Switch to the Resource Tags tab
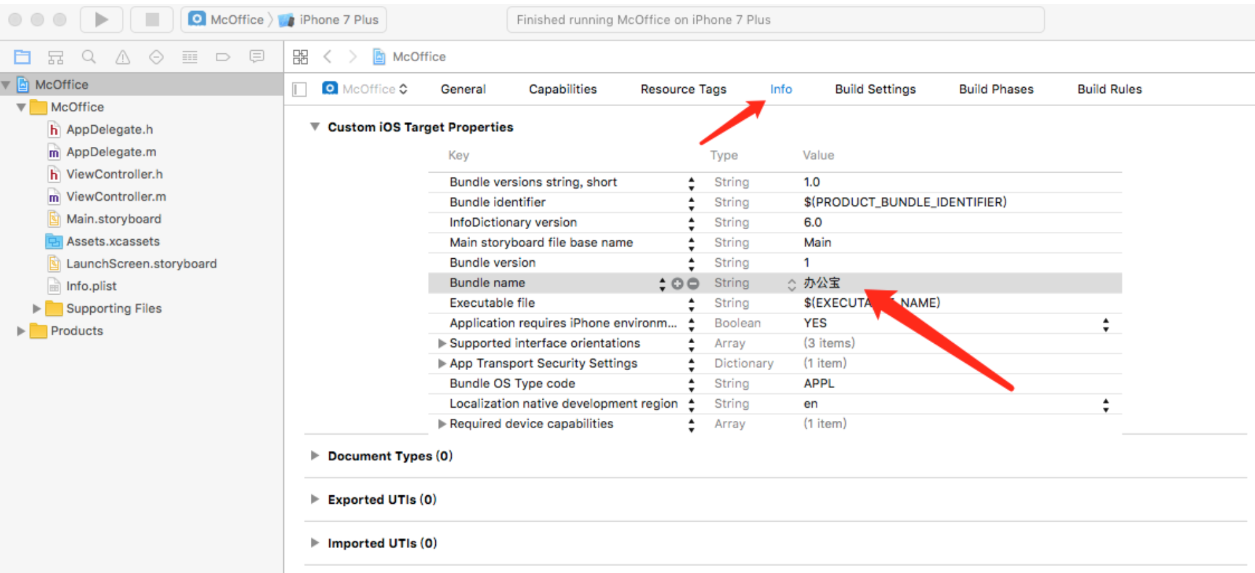This screenshot has width=1255, height=573. pos(683,89)
